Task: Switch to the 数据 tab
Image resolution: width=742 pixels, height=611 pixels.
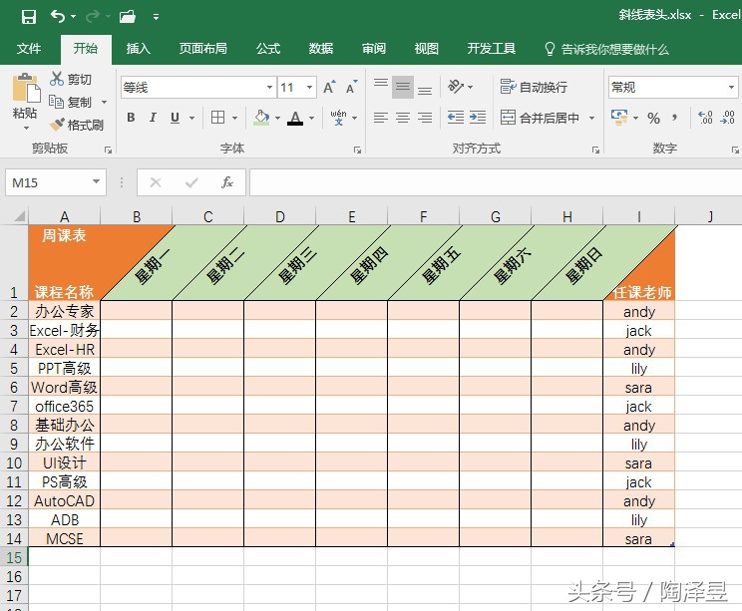Action: coord(321,49)
